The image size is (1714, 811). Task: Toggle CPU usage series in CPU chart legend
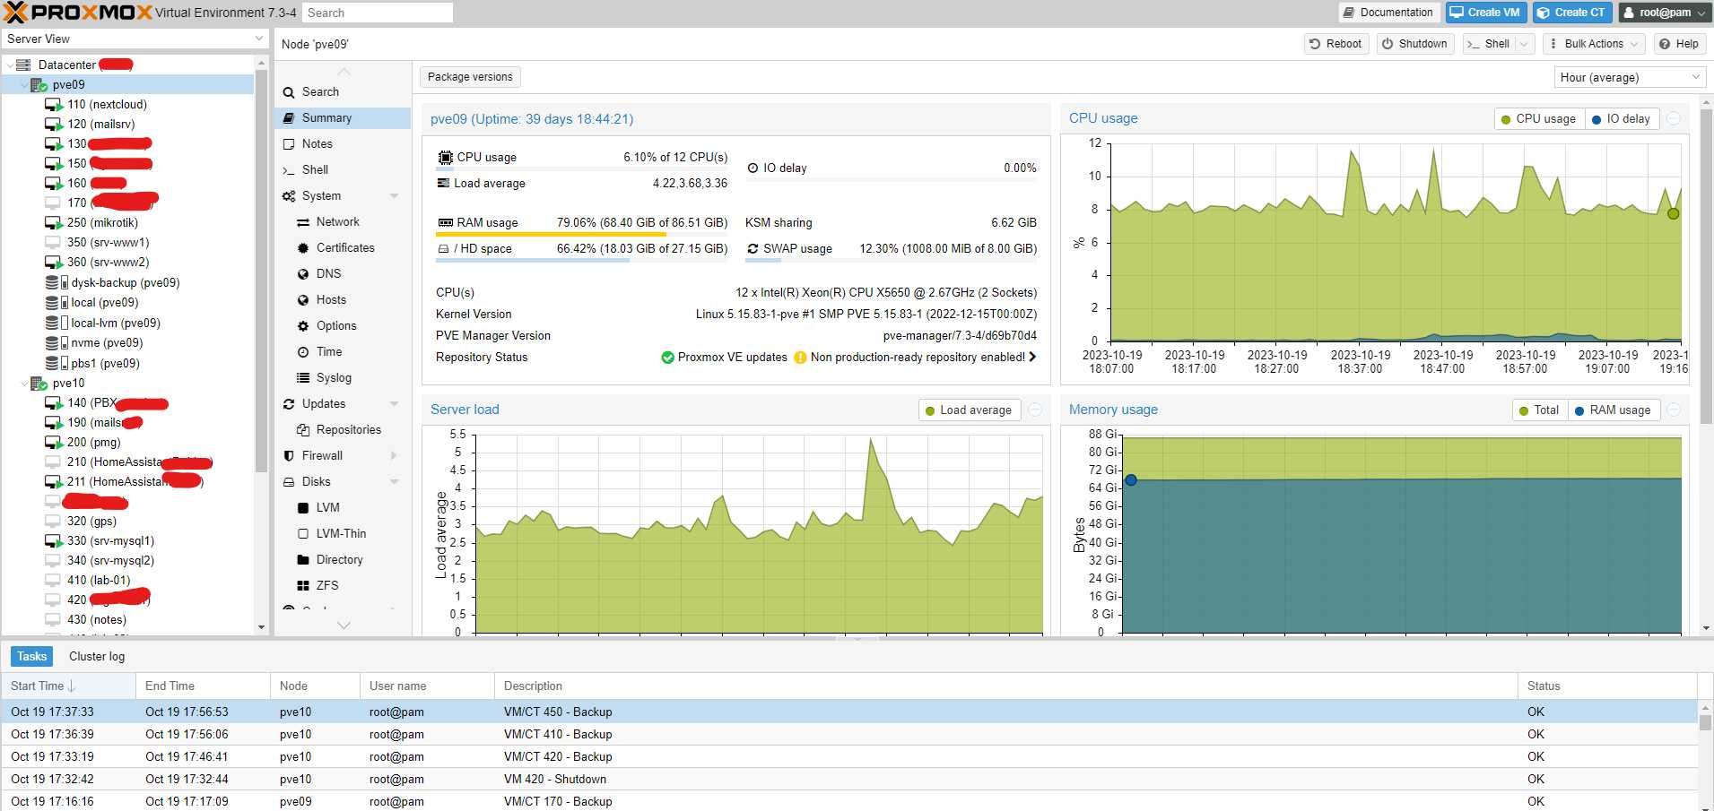[1538, 119]
